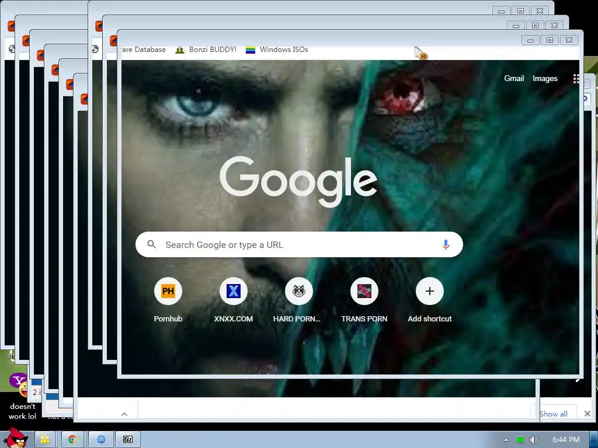Close the front Chrome window
The image size is (598, 448).
[569, 40]
